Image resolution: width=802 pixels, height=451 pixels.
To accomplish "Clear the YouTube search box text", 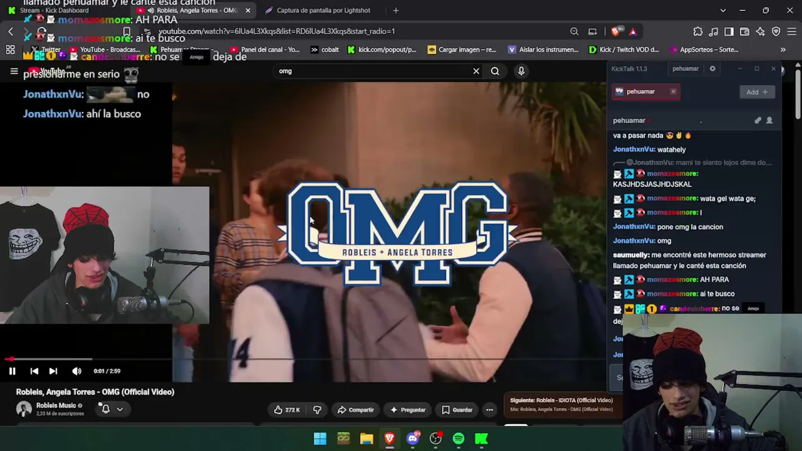I will click(476, 71).
